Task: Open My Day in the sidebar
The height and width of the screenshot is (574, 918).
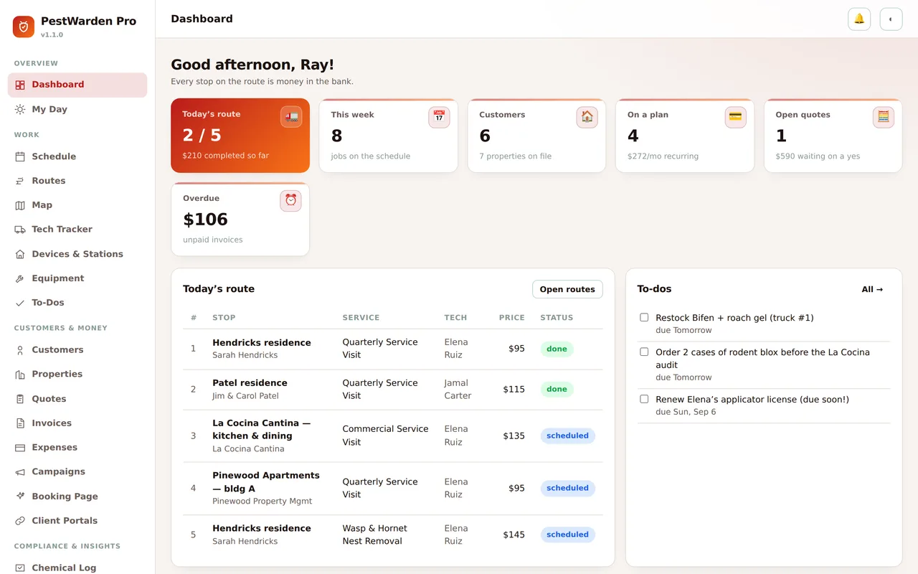Action: click(77, 109)
